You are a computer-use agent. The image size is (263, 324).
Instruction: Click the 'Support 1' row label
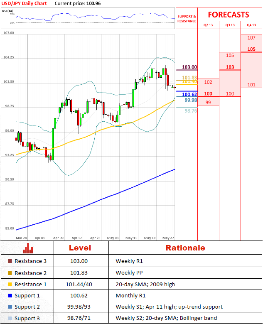coord(27,296)
